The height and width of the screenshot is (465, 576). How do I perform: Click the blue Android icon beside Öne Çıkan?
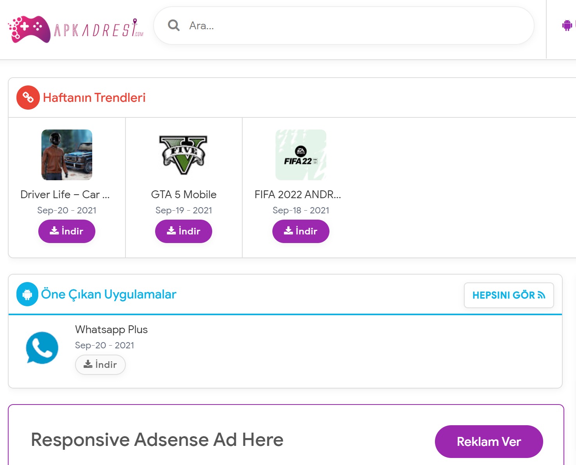(27, 294)
